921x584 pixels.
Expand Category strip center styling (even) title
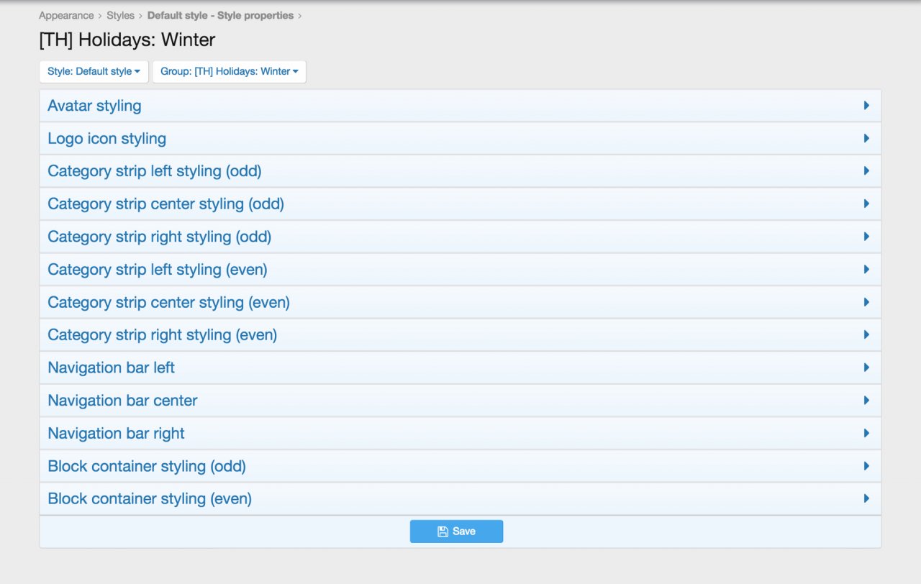click(x=168, y=303)
